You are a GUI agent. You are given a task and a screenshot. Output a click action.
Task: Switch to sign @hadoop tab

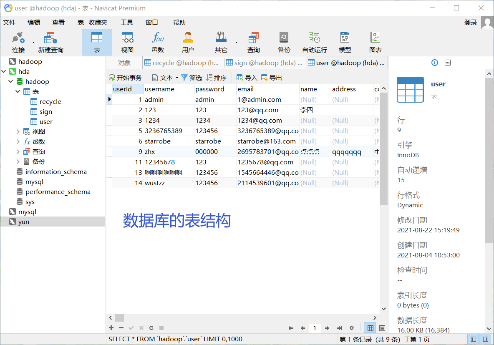[265, 63]
